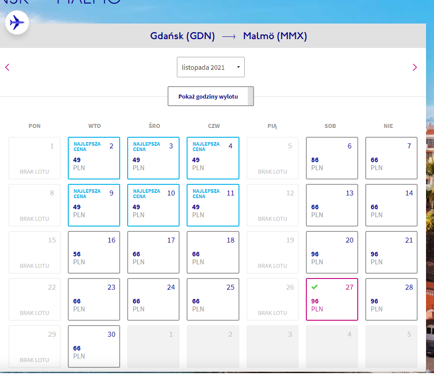Select Sunday the 21st for 96 PLN
The image size is (434, 374).
[391, 252]
